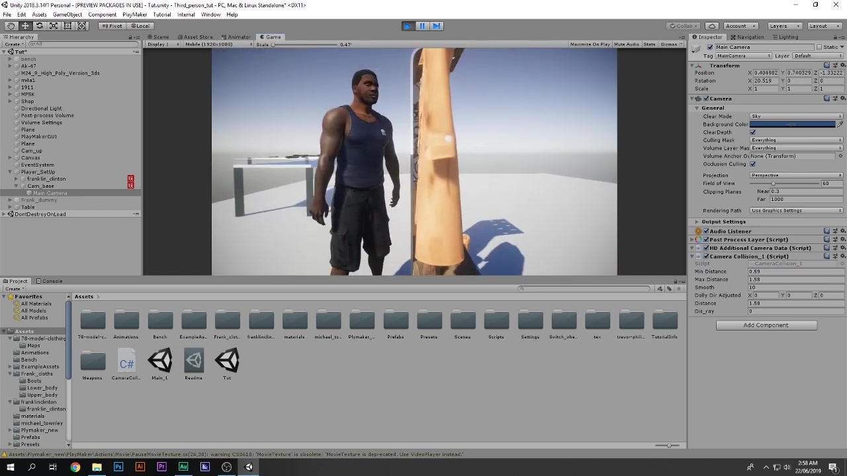Pick background color with eyedropper
This screenshot has width=847, height=476.
tap(840, 124)
